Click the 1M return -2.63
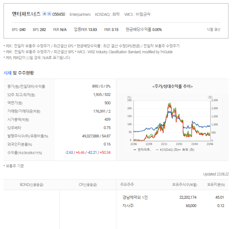 pos(69,153)
